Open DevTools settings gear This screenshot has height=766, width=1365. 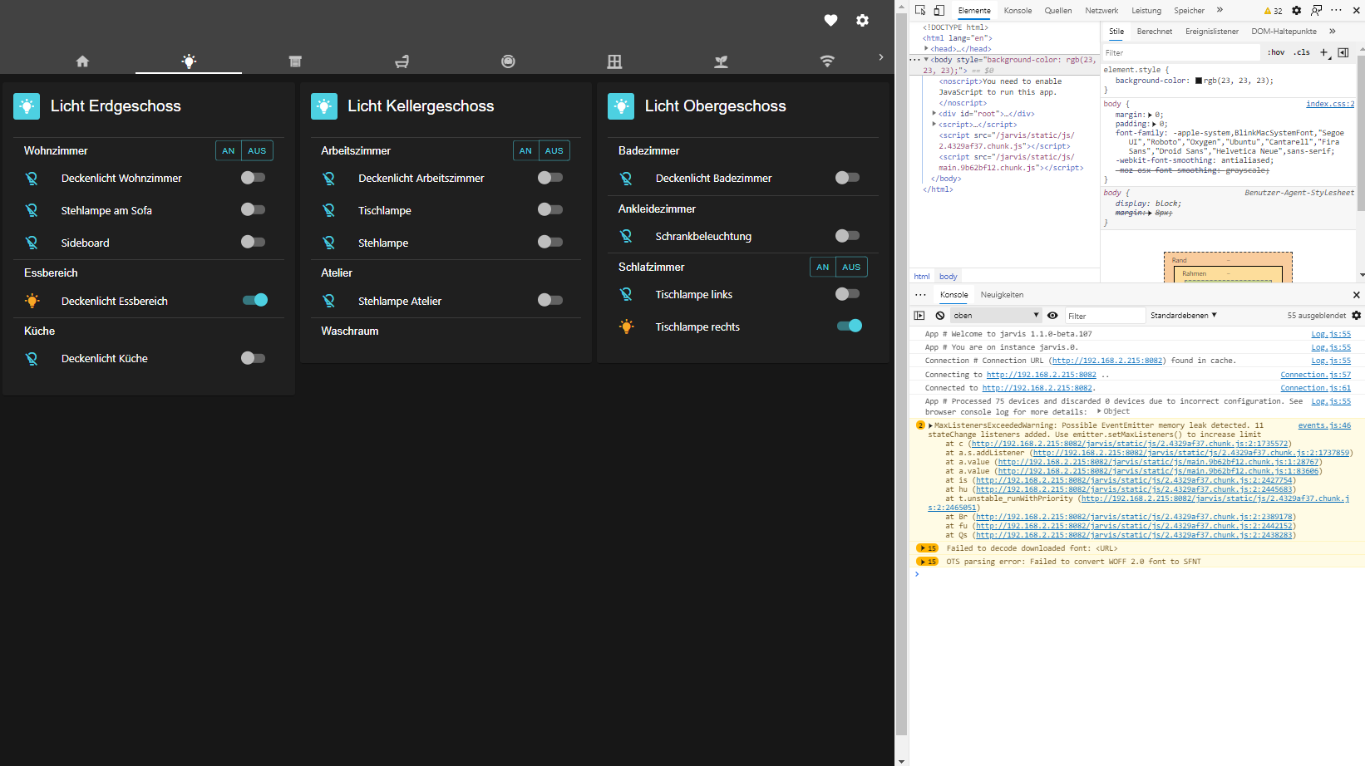(x=1296, y=10)
